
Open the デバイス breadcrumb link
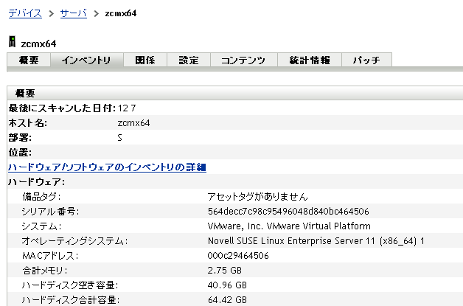click(x=25, y=13)
